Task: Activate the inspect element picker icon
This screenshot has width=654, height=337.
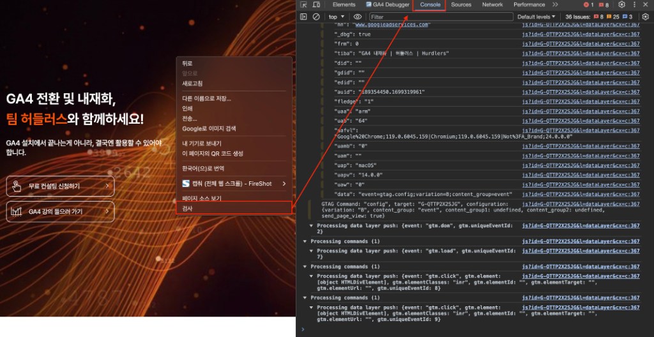Action: (303, 4)
